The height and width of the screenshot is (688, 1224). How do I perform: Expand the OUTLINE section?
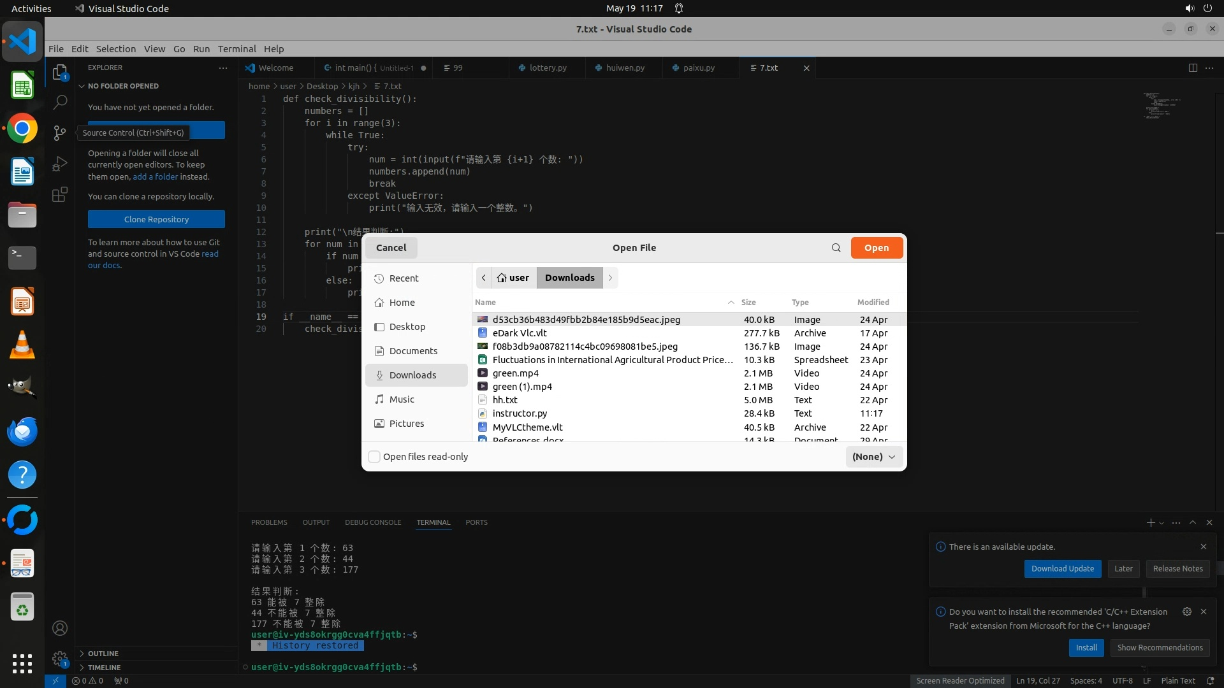(x=103, y=654)
